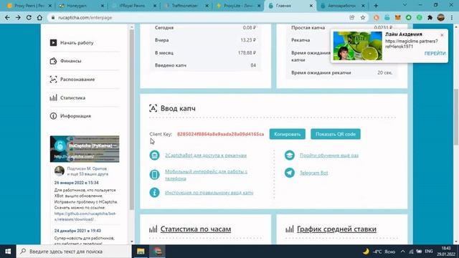459x258 pixels.
Task: Click the lime image in the notification
Action: 357,46
